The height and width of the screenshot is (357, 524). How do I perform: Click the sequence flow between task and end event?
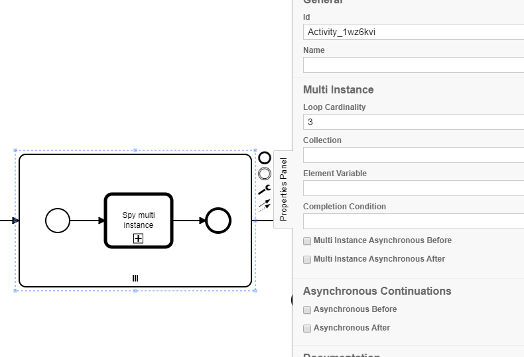pyautogui.click(x=189, y=221)
